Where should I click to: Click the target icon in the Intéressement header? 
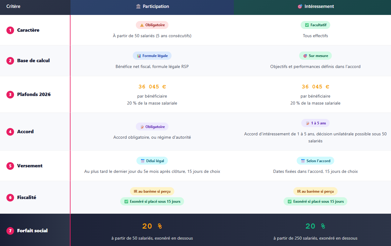tap(300, 6)
